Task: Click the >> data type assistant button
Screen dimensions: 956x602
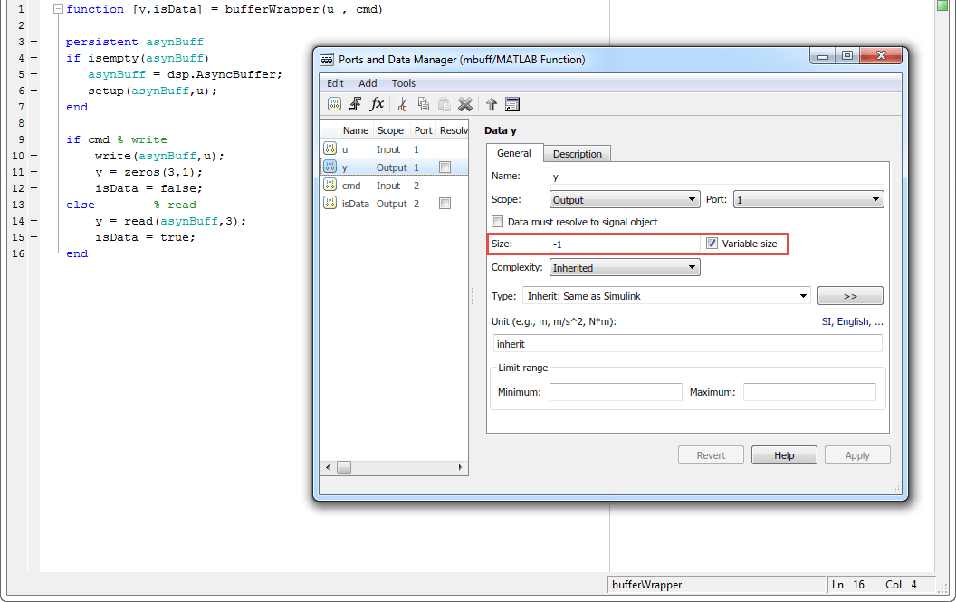Action: tap(850, 296)
